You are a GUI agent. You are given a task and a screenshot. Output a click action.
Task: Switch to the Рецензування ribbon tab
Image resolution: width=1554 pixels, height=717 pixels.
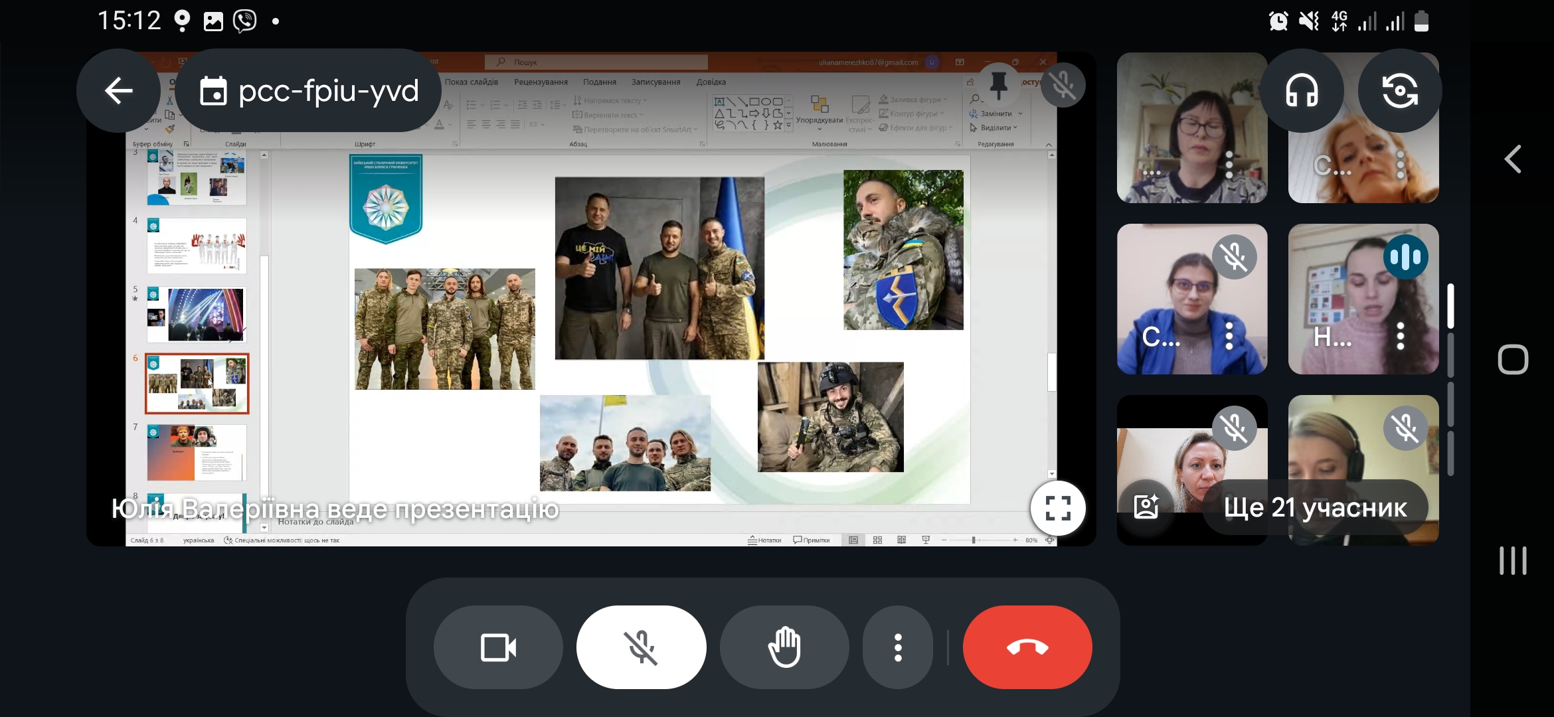point(541,82)
